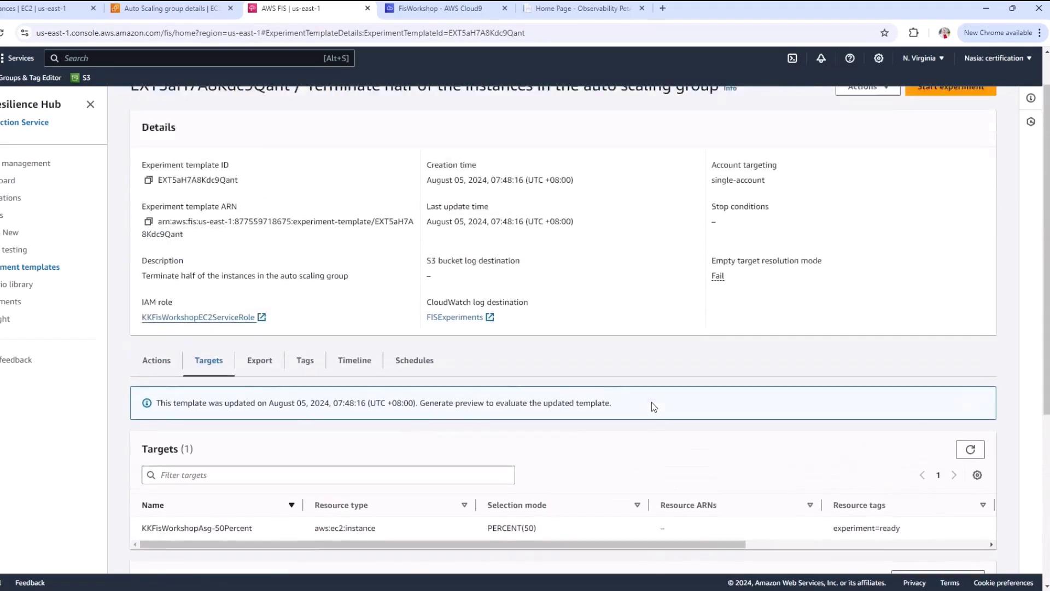
Task: Open the Schedules tab
Action: (x=414, y=361)
